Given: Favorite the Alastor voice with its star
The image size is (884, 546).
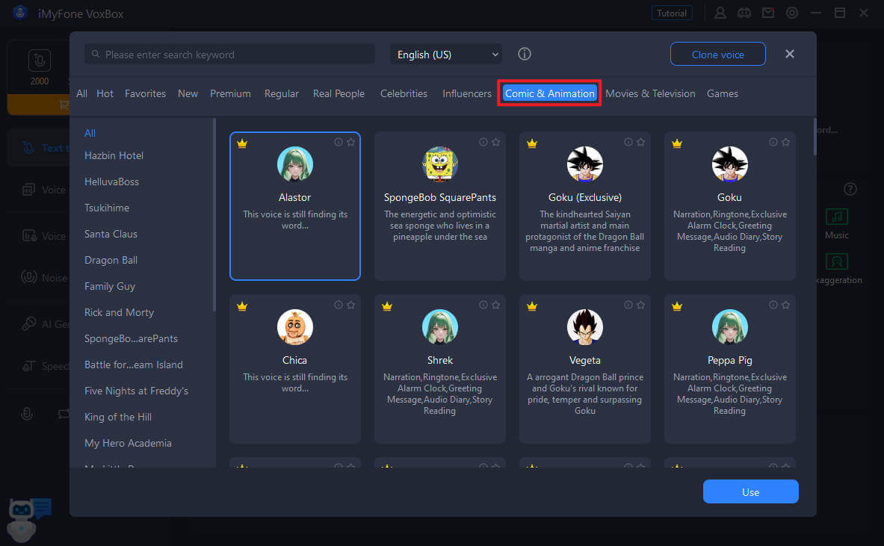Looking at the screenshot, I should tap(350, 142).
